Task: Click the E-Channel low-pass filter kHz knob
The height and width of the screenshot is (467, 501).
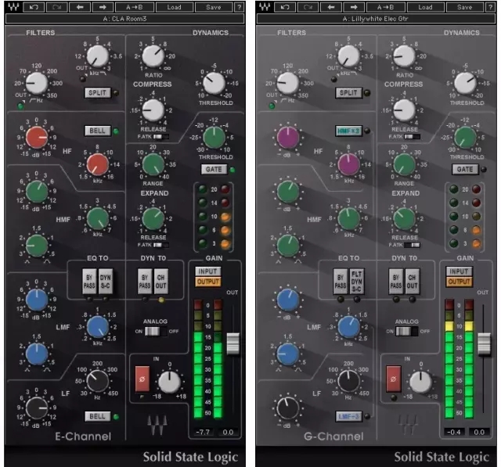Action: (98, 56)
